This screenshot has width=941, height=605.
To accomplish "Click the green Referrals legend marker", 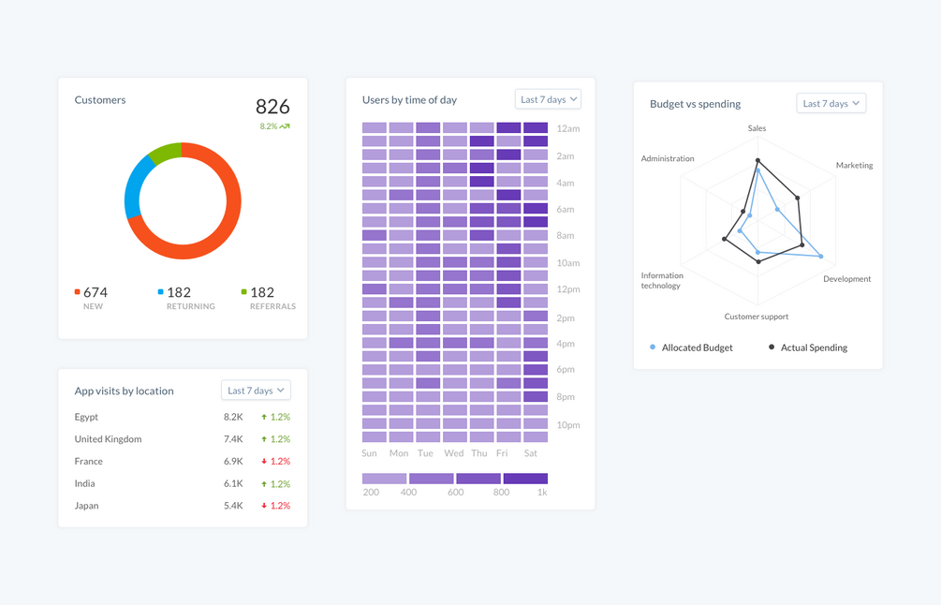I will click(x=243, y=291).
